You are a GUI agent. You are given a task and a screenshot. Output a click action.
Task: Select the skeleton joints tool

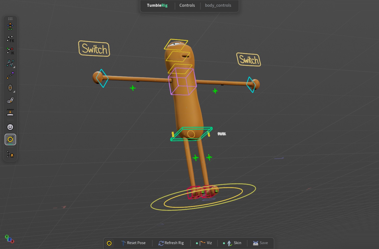point(10,27)
